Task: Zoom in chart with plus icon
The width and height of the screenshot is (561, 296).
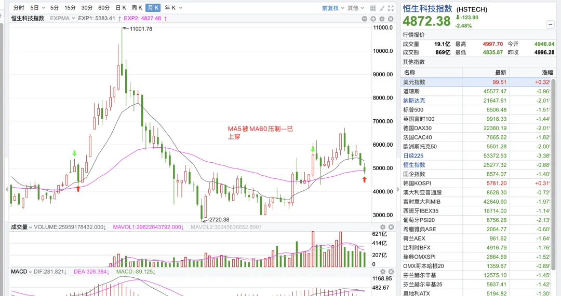Action: coord(373,19)
